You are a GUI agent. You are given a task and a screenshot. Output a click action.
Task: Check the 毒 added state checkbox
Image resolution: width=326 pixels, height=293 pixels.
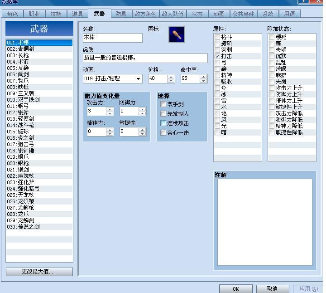(272, 44)
